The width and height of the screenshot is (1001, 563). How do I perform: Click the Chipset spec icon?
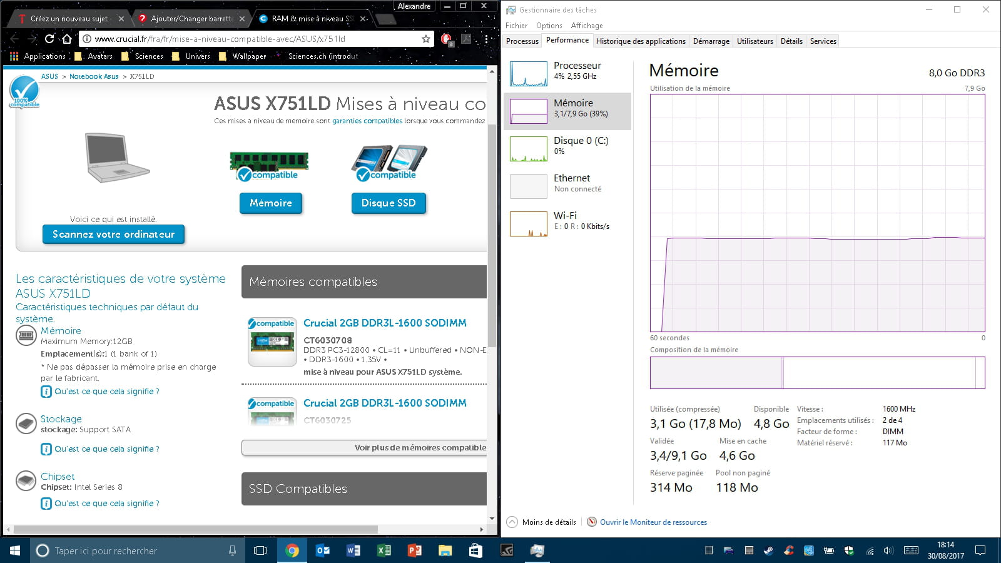[26, 480]
